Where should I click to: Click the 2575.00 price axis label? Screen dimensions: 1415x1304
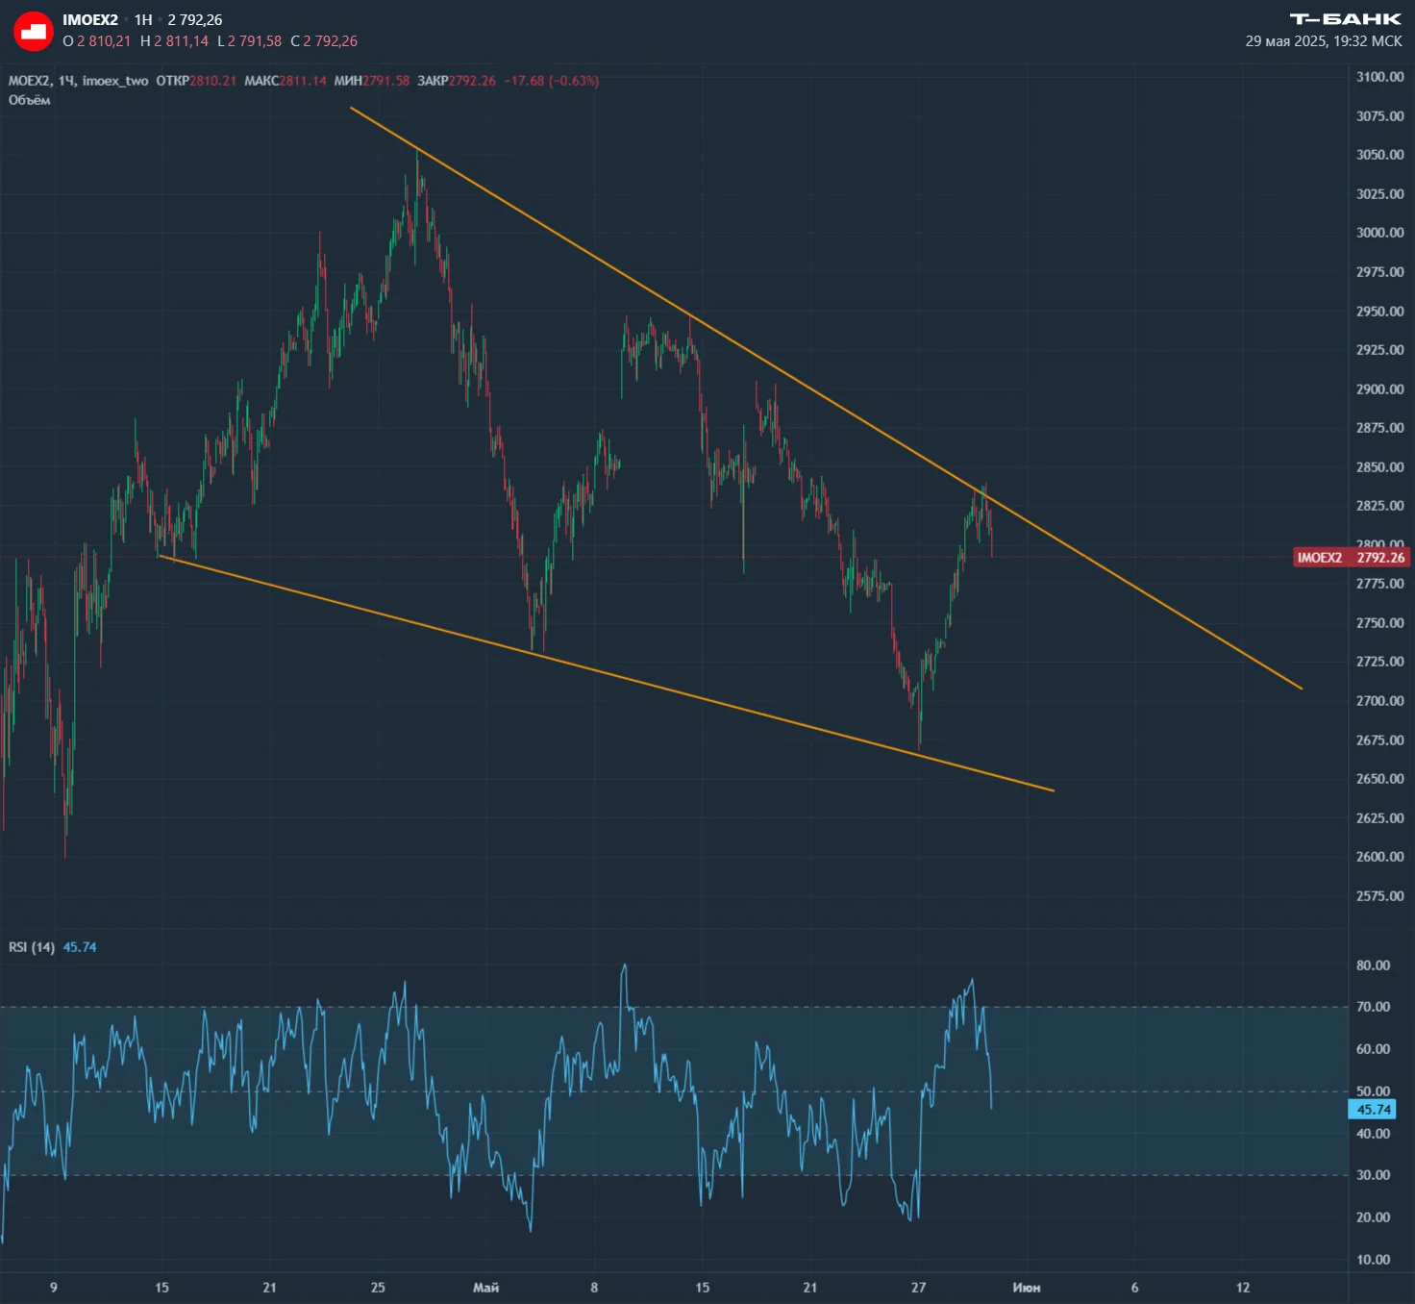tap(1379, 896)
